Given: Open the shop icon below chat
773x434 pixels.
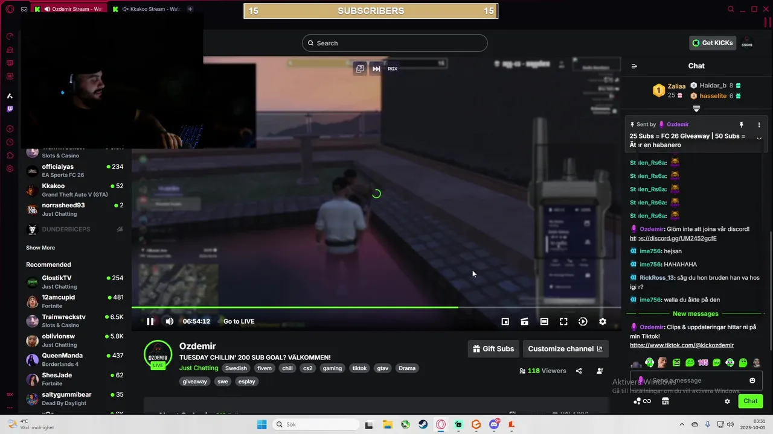Looking at the screenshot, I should pyautogui.click(x=665, y=401).
